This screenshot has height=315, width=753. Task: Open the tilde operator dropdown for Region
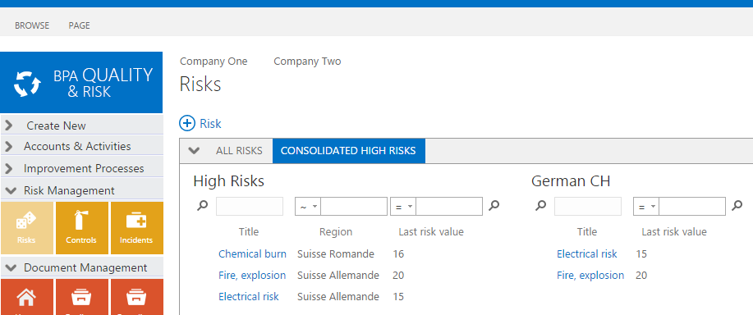(x=308, y=206)
